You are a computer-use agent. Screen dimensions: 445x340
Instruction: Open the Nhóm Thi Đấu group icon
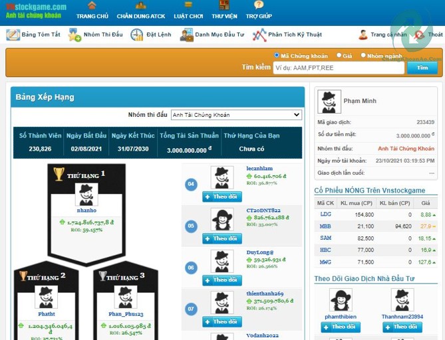74,35
